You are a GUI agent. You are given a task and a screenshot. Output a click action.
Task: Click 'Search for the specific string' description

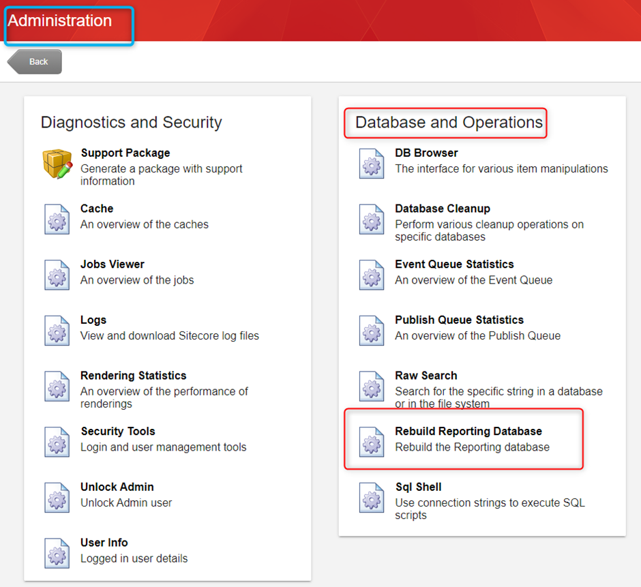pos(498,397)
